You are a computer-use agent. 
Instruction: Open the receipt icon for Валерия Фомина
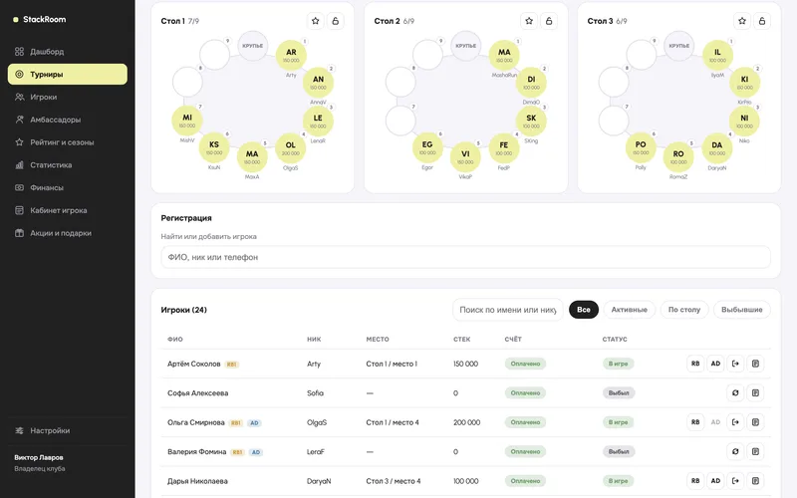pos(755,451)
